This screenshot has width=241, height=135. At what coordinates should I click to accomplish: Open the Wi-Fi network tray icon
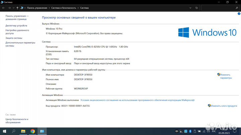coord(204,131)
